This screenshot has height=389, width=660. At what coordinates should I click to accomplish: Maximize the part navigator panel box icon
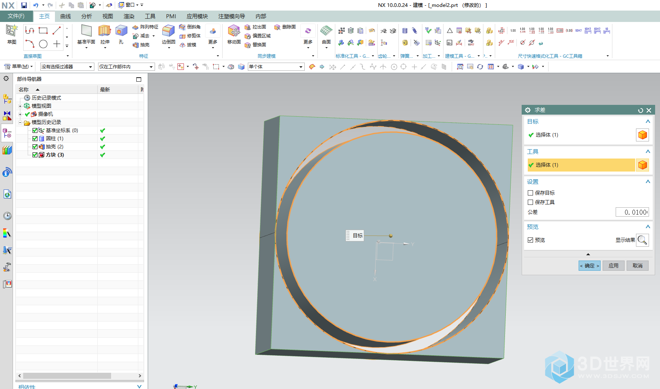coord(139,79)
